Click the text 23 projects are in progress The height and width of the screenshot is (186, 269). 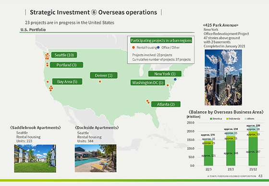[70, 23]
